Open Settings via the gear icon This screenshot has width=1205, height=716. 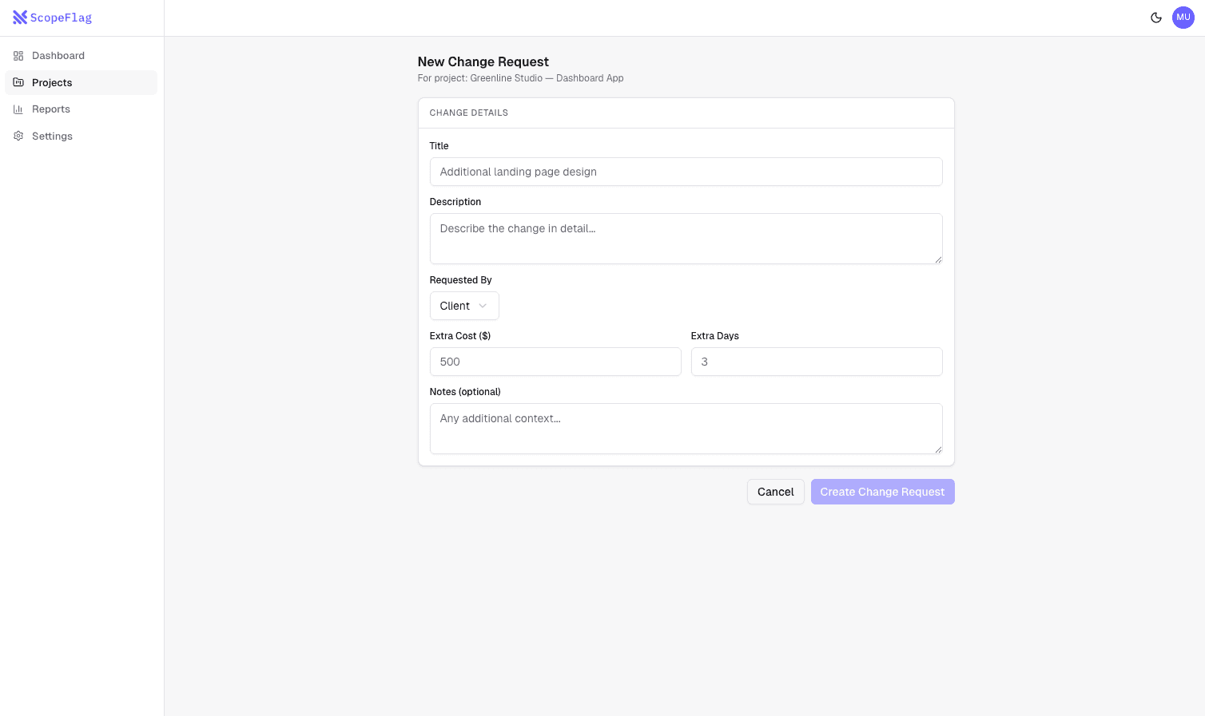[x=18, y=136]
